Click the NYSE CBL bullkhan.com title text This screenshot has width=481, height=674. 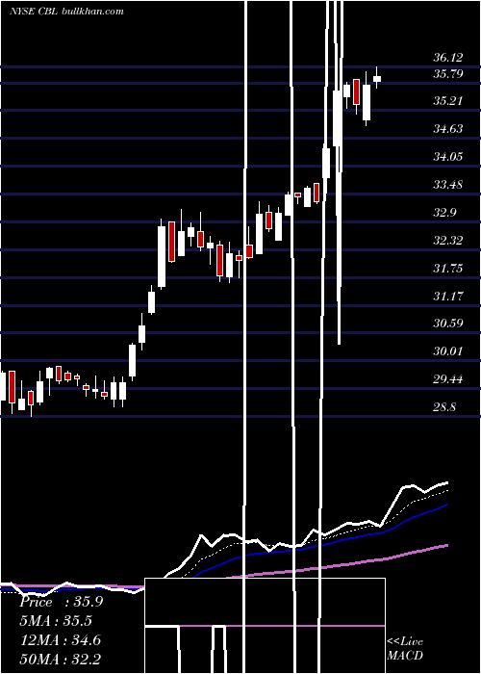point(66,11)
